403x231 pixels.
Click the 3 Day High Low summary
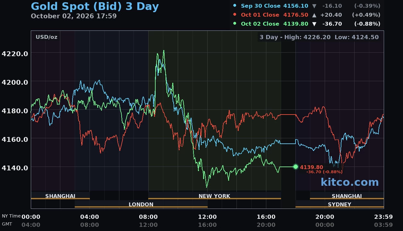[319, 37]
